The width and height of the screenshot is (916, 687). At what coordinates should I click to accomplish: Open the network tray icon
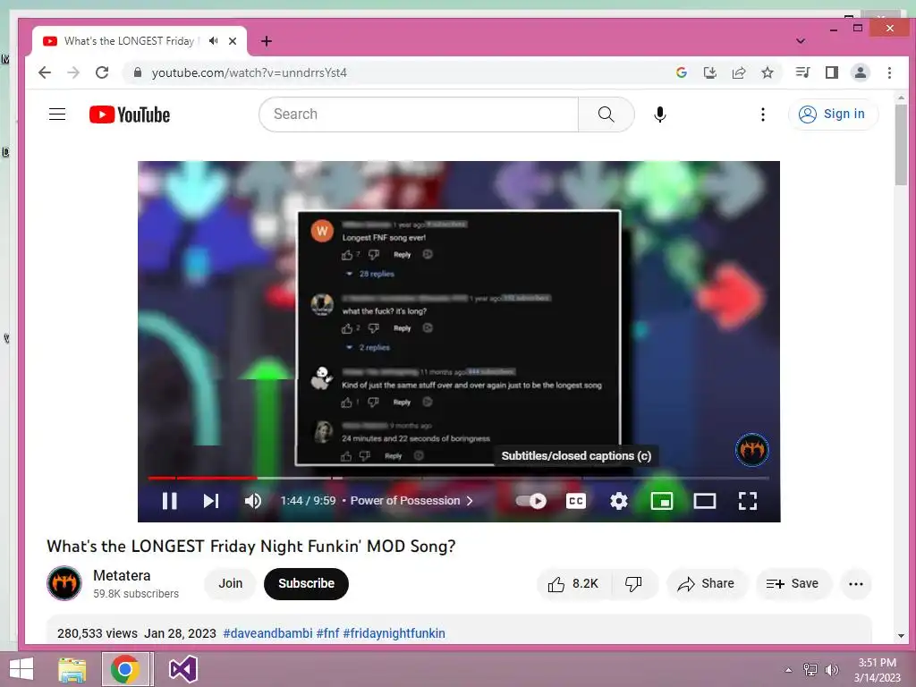tap(810, 670)
